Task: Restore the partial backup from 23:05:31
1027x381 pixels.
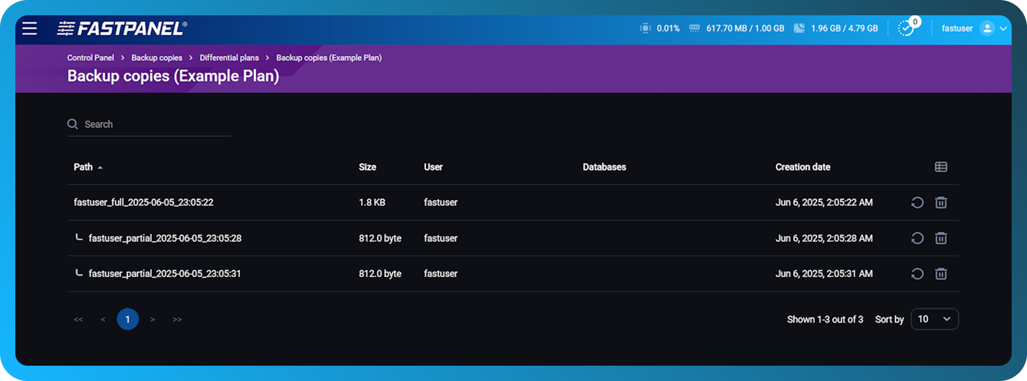Action: [917, 274]
